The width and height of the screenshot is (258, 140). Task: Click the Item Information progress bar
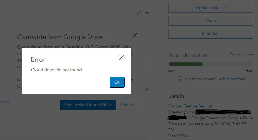point(211,64)
